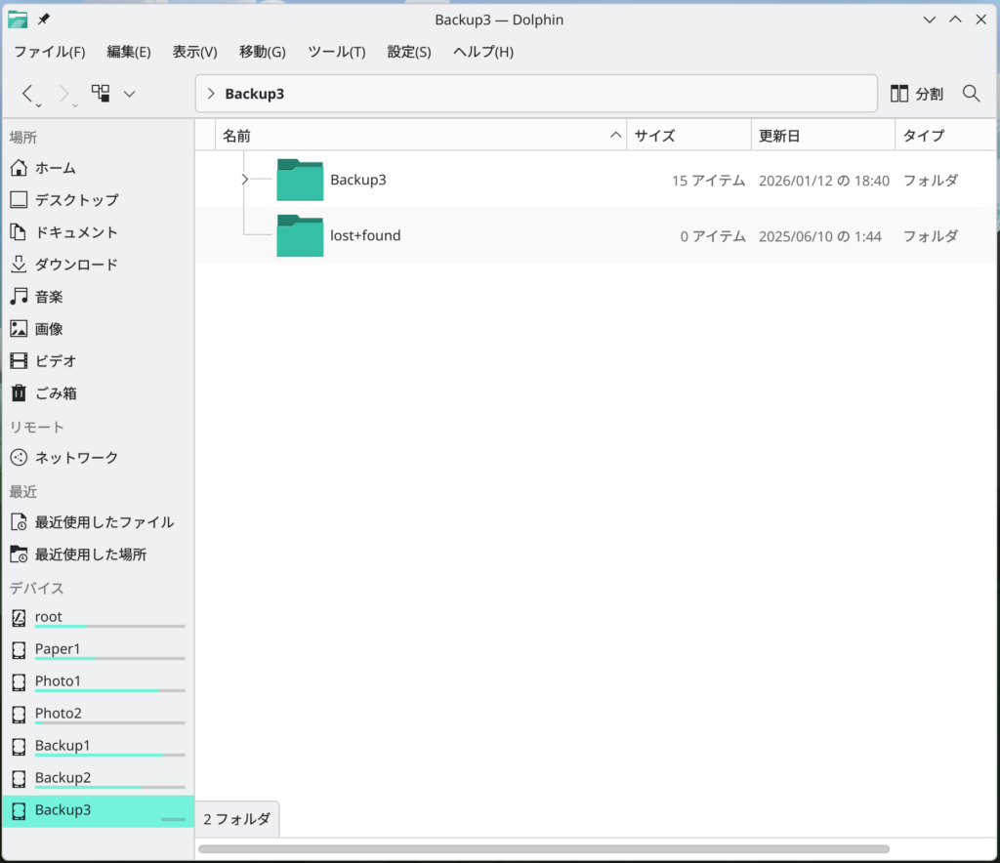The height and width of the screenshot is (863, 1000).
Task: Open the 設定(S) menu
Action: (408, 52)
